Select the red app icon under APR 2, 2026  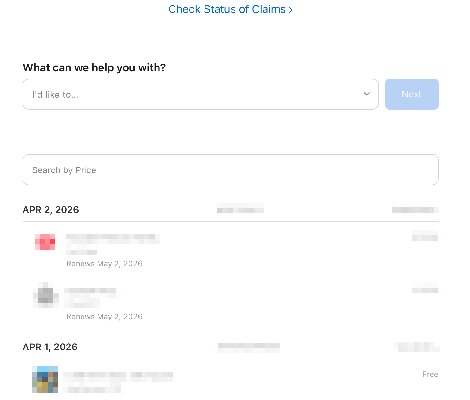click(45, 242)
